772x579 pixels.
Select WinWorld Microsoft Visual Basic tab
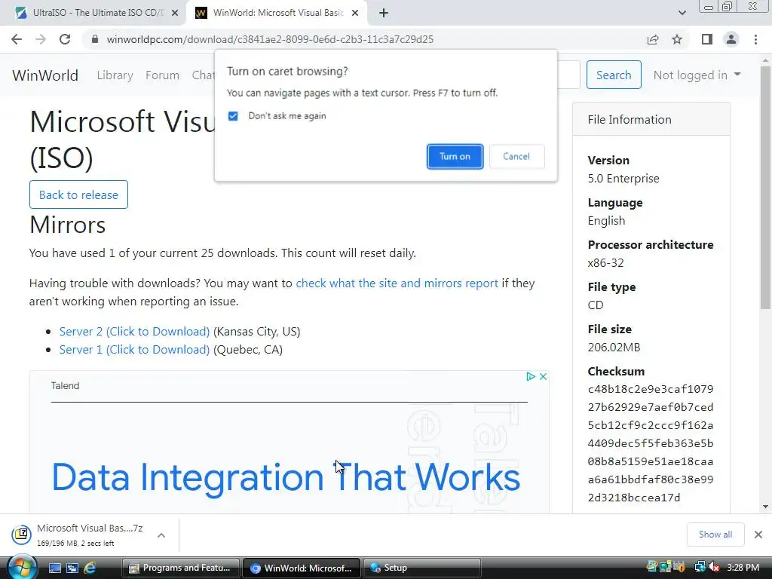pos(276,14)
